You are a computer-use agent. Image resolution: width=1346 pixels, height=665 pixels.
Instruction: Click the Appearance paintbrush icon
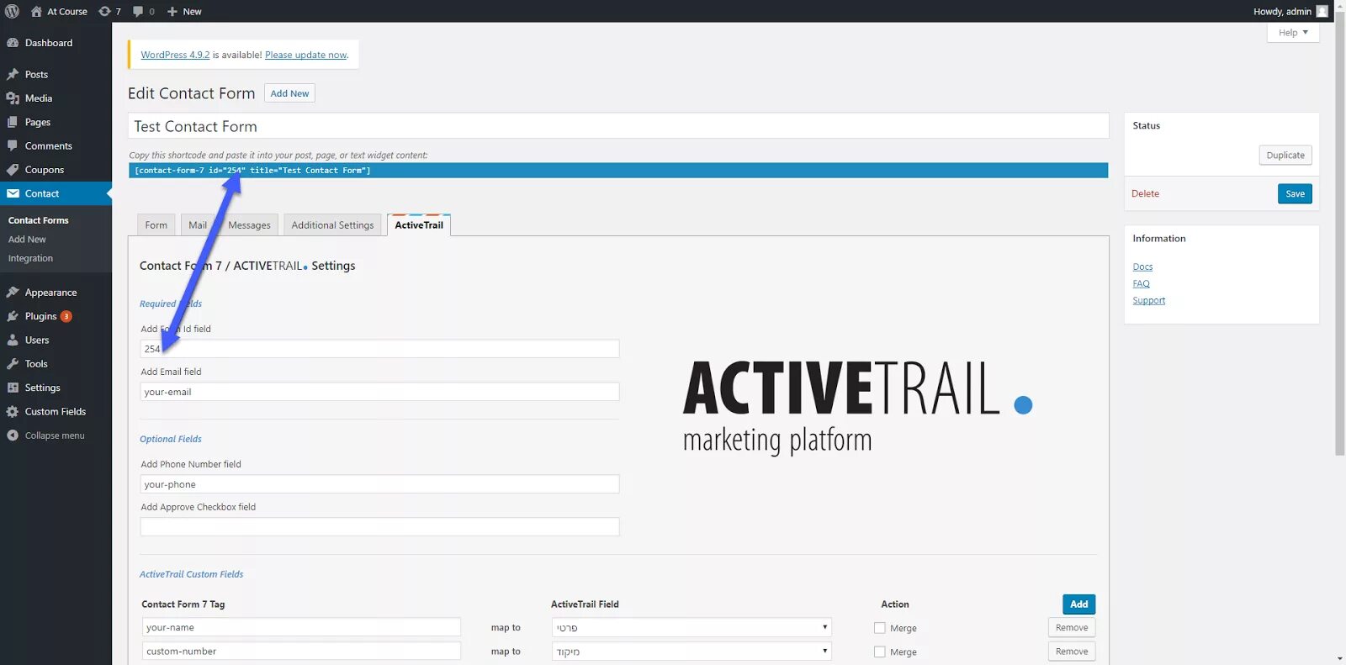tap(13, 293)
